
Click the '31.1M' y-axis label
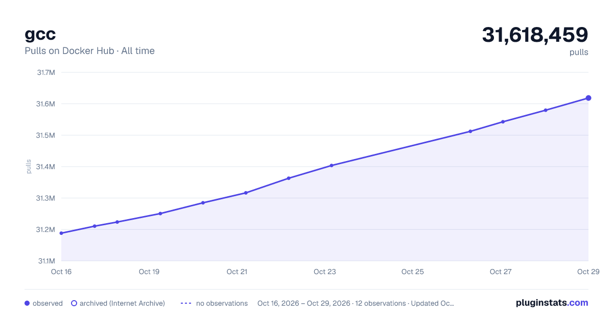46,261
